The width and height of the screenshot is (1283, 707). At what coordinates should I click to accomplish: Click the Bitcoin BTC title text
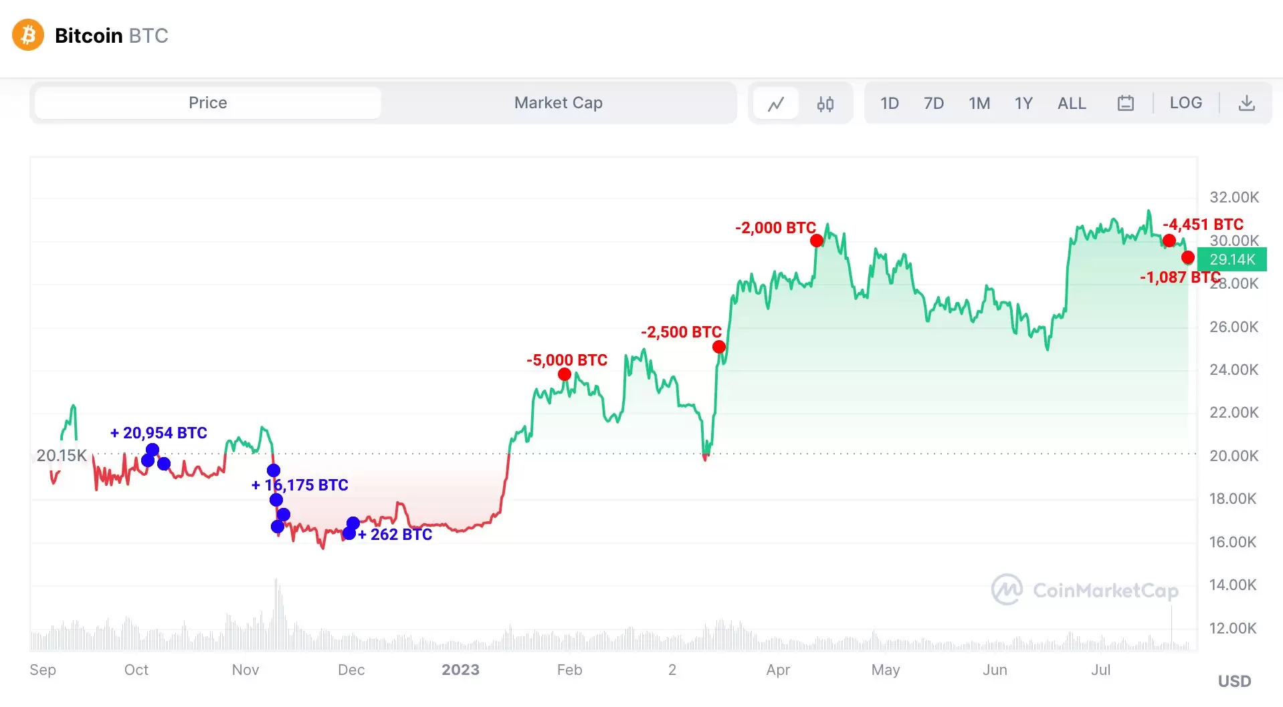(x=111, y=35)
